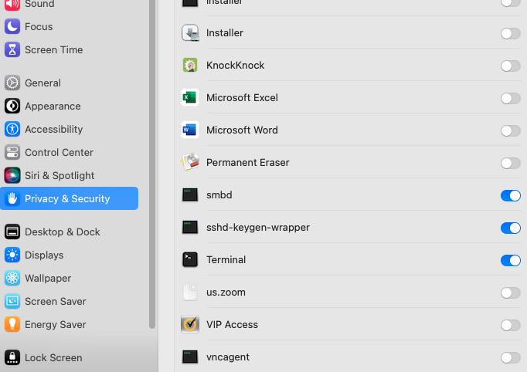
Task: Enable the us.zoom toggle
Action: coord(511,293)
